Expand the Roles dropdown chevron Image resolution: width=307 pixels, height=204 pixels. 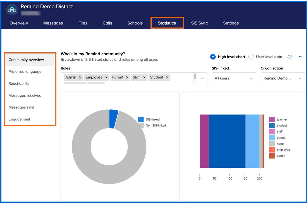(202, 78)
